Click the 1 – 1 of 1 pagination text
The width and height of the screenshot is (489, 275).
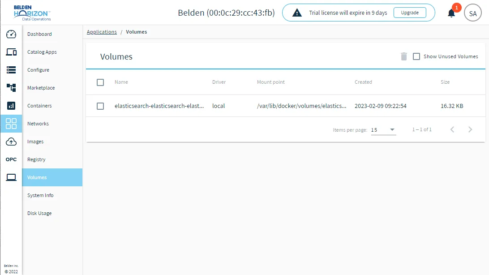(x=422, y=129)
